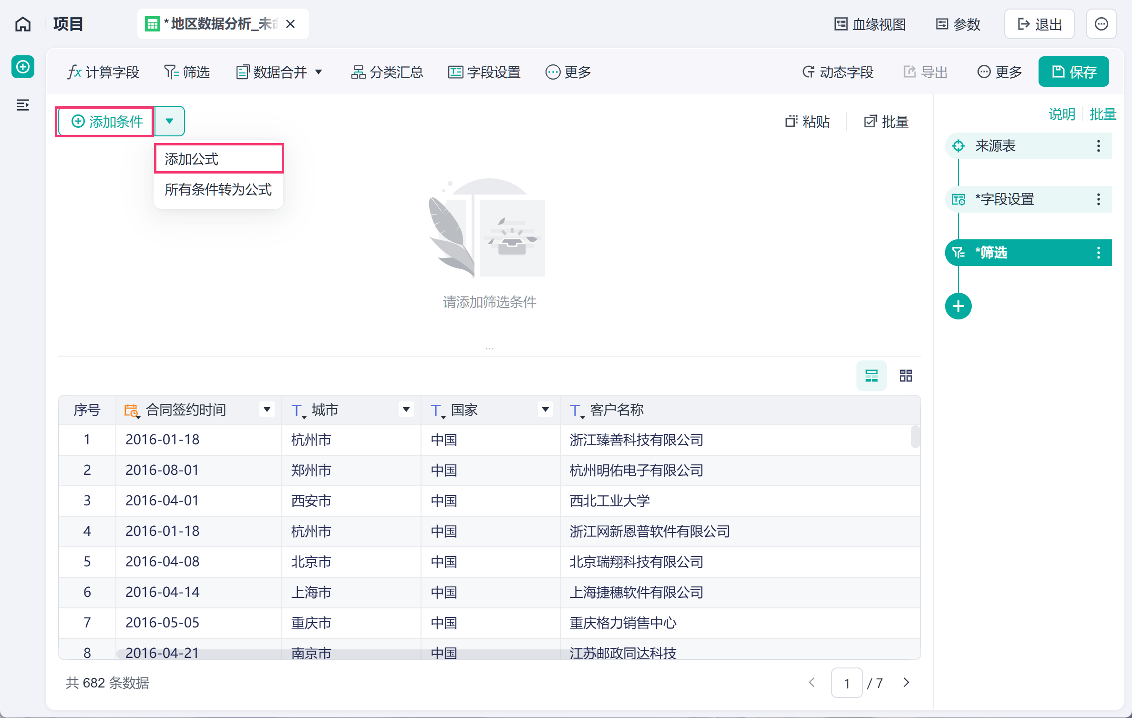Go to the home icon
This screenshot has width=1132, height=718.
[23, 24]
